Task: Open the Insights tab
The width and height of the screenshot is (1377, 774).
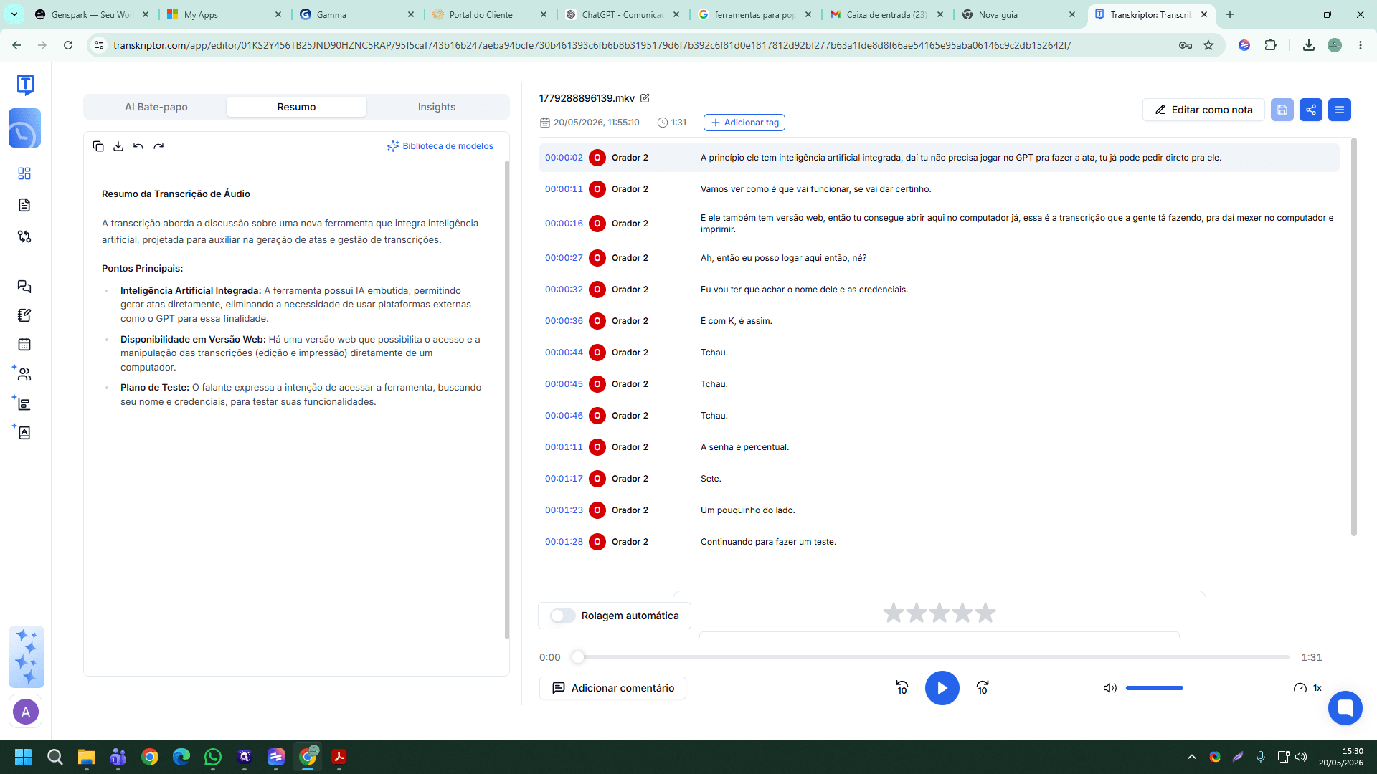Action: (x=437, y=107)
